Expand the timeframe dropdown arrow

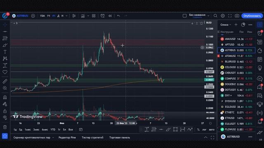(x=67, y=16)
